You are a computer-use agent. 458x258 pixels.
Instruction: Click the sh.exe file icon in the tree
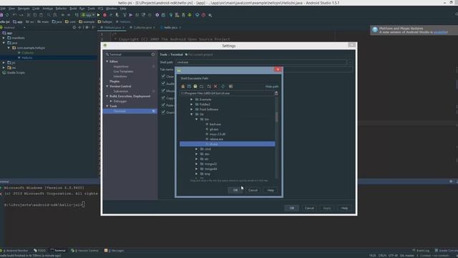pyautogui.click(x=207, y=144)
